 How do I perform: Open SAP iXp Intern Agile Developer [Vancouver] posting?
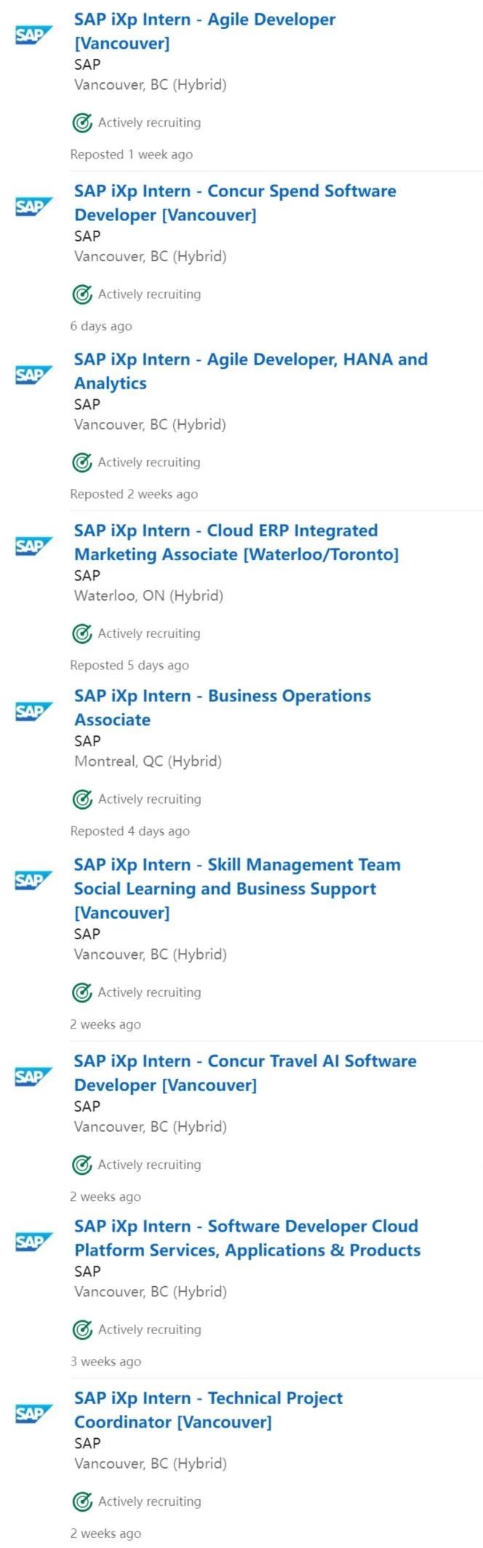point(204,31)
